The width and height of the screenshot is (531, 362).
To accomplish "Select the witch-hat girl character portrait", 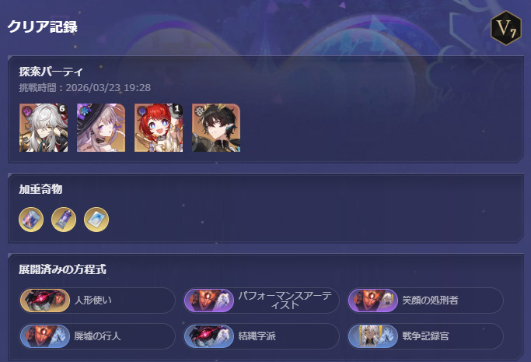I will click(x=101, y=128).
